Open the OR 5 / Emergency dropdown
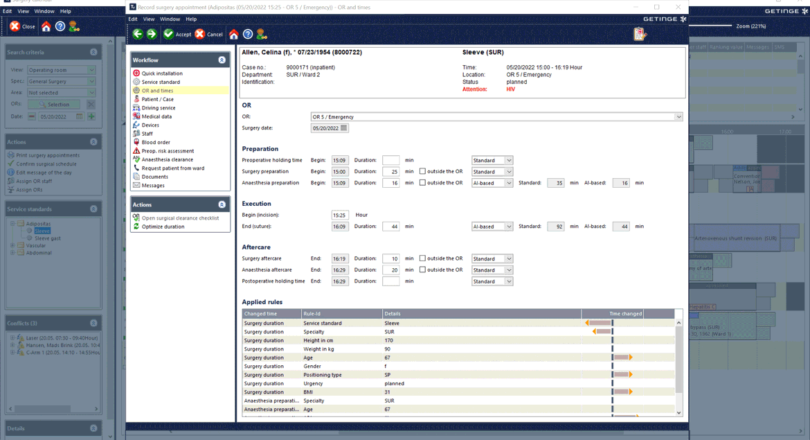 pyautogui.click(x=678, y=117)
